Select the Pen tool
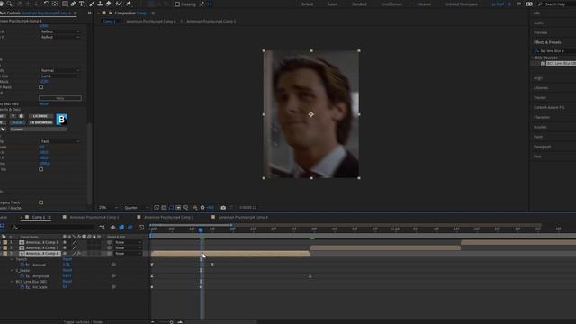 pos(73,4)
